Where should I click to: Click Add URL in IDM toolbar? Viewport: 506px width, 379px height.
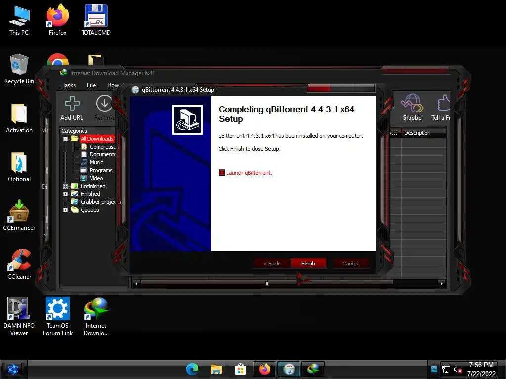coord(72,108)
